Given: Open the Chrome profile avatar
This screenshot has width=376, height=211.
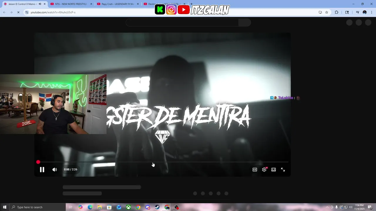Looking at the screenshot, I should [365, 12].
